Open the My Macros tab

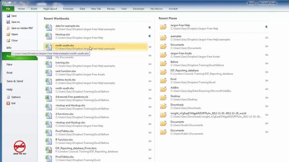pyautogui.click(x=156, y=9)
